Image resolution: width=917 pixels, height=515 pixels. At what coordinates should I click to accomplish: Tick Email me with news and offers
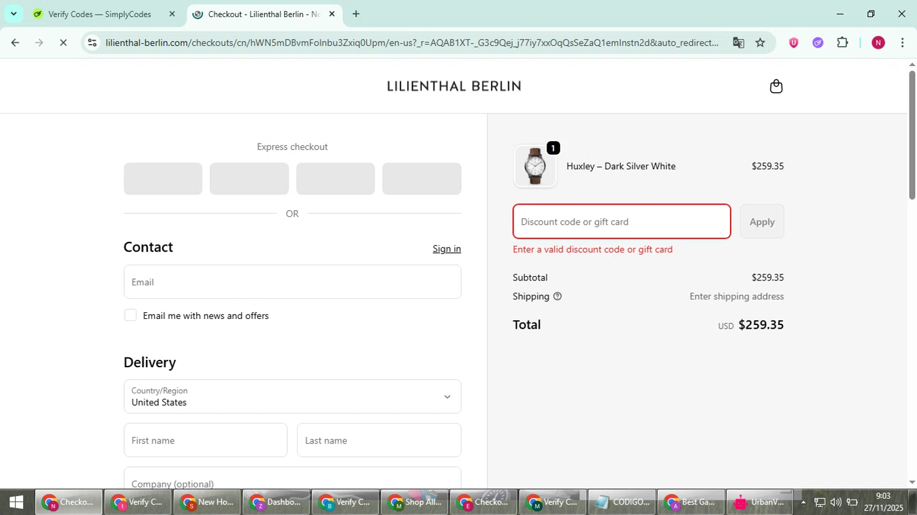click(130, 315)
